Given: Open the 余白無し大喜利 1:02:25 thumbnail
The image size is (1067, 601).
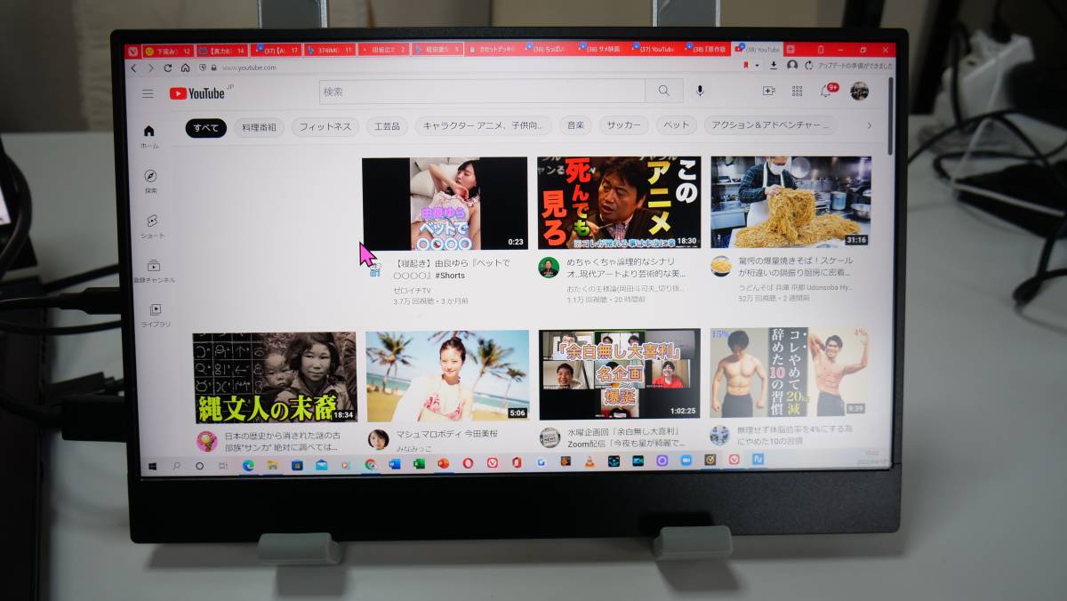Looking at the screenshot, I should [x=619, y=374].
